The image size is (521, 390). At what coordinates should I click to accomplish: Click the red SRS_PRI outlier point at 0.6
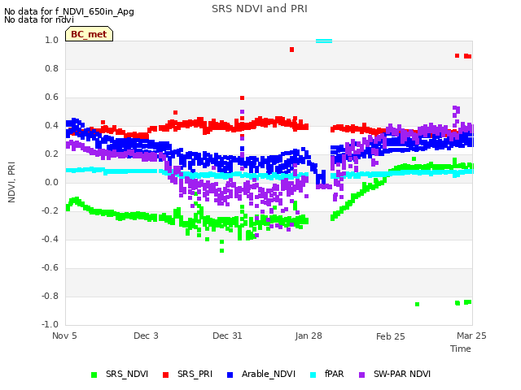(243, 97)
